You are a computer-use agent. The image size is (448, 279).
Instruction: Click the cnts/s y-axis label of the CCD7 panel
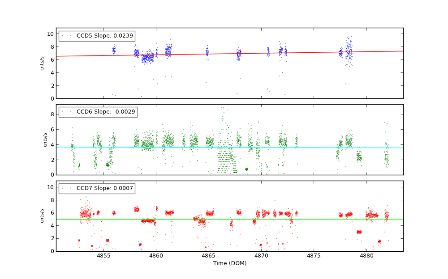coord(42,216)
